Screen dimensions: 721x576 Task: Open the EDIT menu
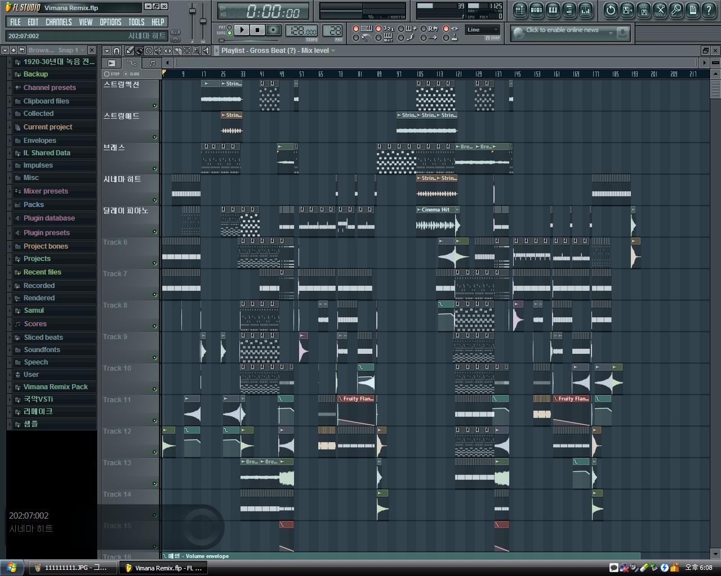click(33, 22)
